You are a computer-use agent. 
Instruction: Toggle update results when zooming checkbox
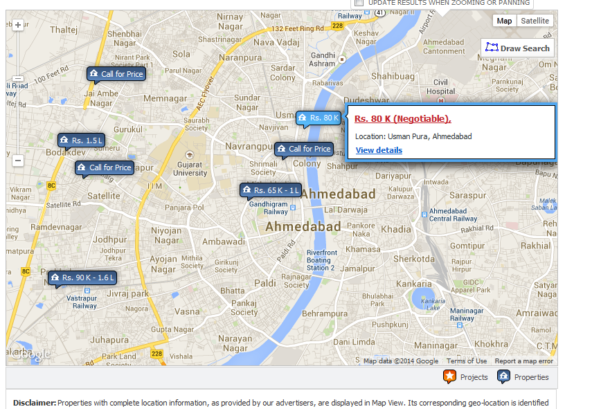(x=359, y=3)
